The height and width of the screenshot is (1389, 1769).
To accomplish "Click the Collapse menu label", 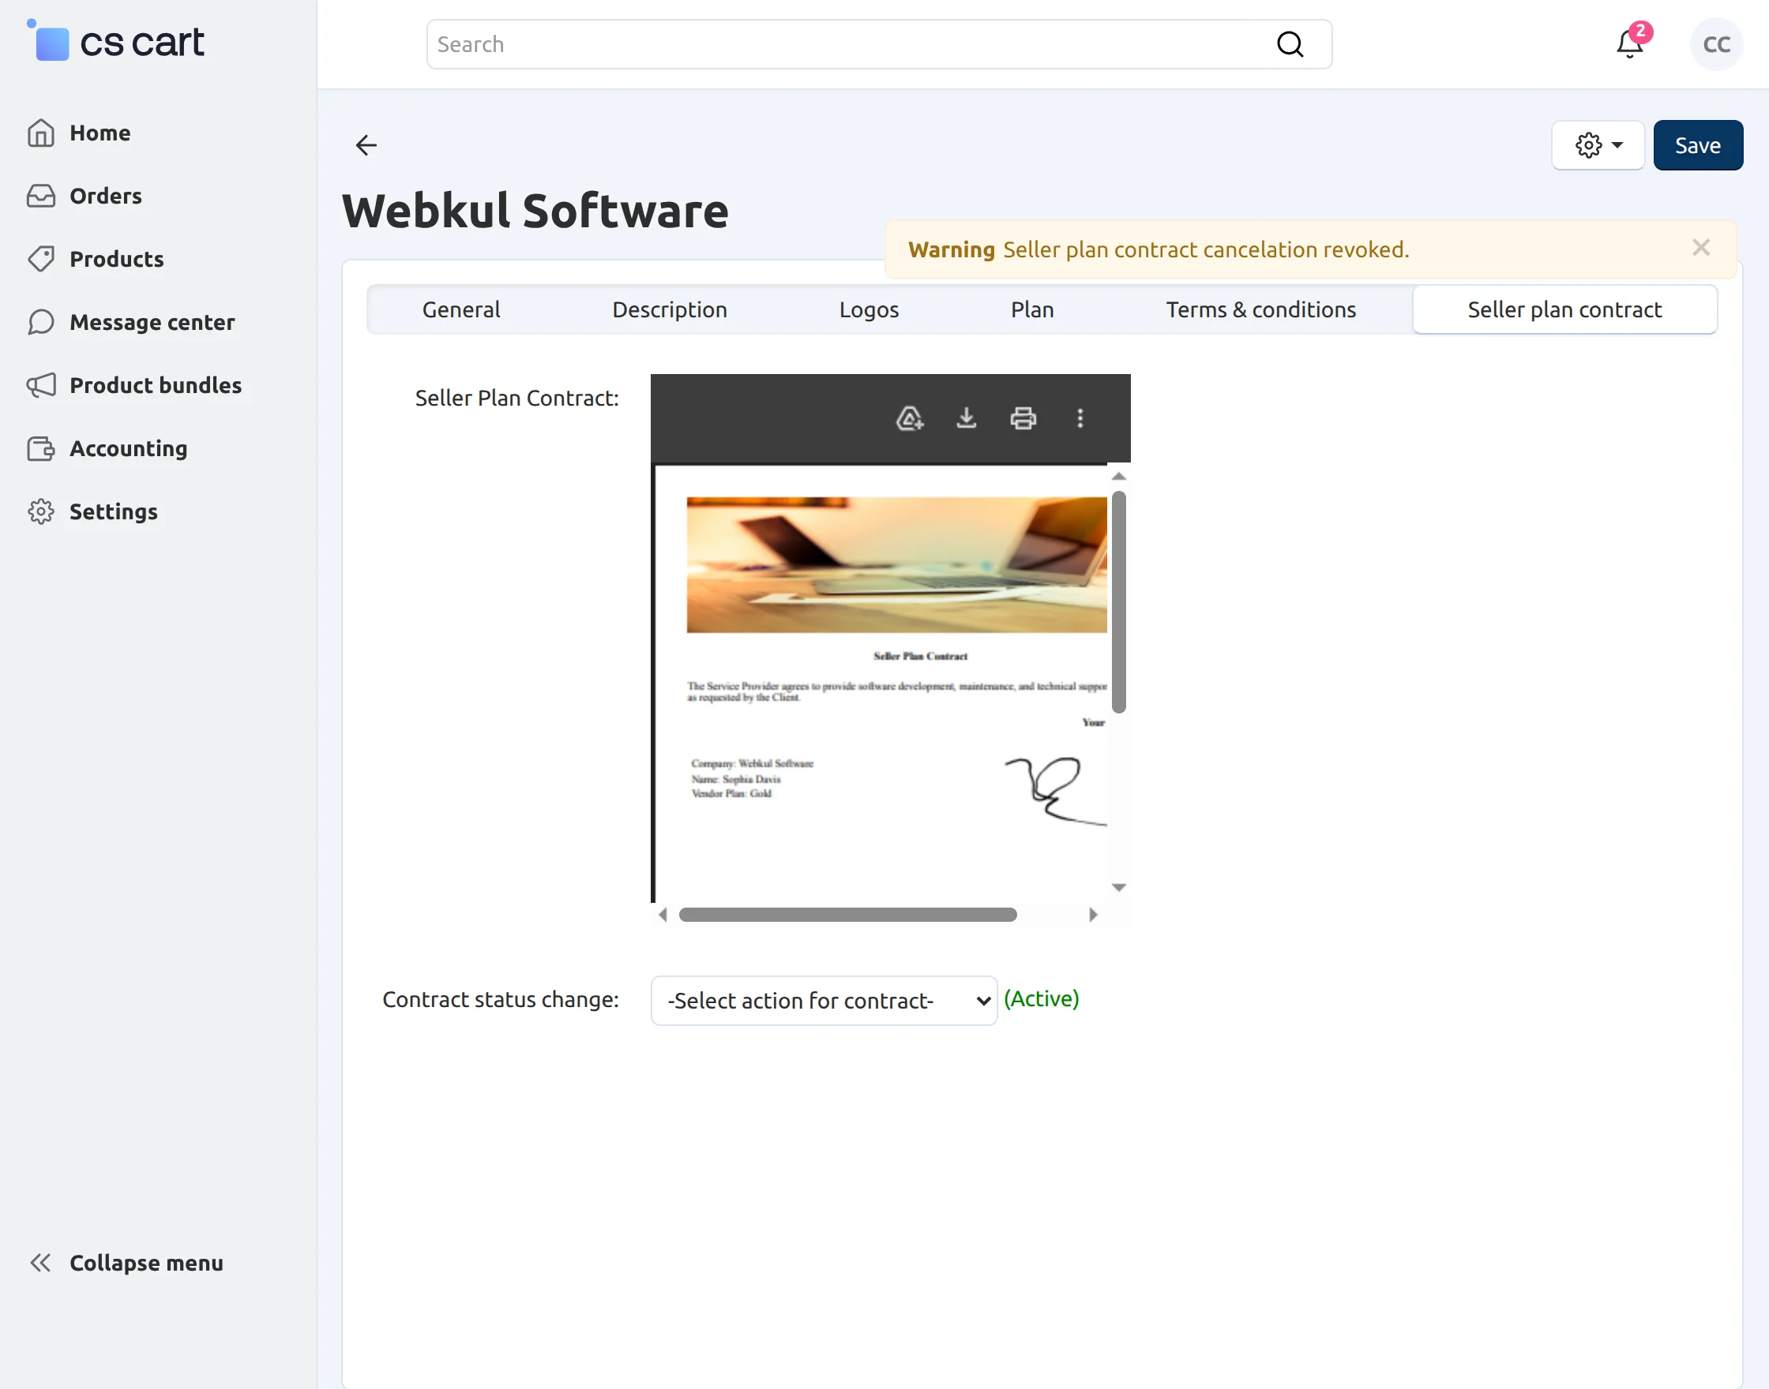I will [x=146, y=1262].
